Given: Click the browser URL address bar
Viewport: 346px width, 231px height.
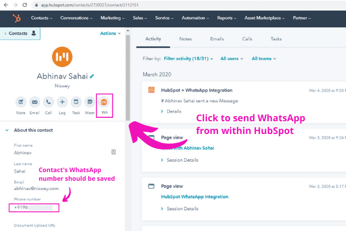Looking at the screenshot, I should point(187,5).
